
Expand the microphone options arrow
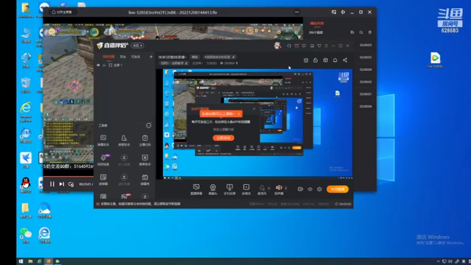pos(269,188)
